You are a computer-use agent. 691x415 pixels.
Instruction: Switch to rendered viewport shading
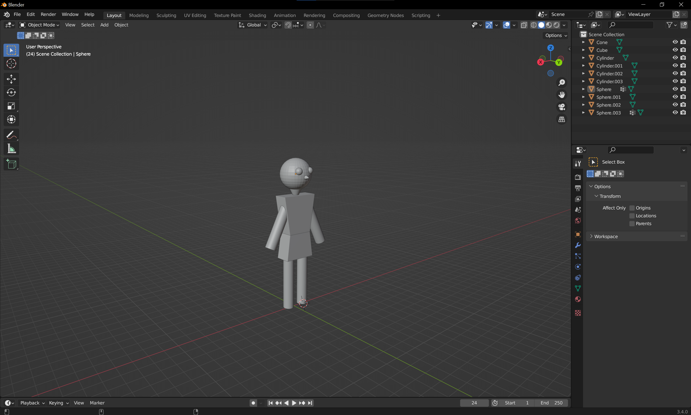pos(557,25)
